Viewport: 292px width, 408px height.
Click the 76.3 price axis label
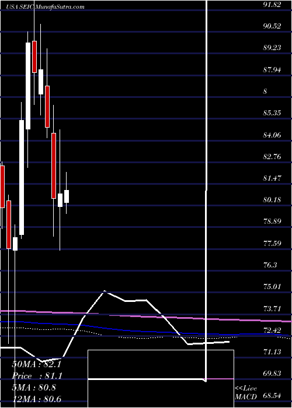271,265
